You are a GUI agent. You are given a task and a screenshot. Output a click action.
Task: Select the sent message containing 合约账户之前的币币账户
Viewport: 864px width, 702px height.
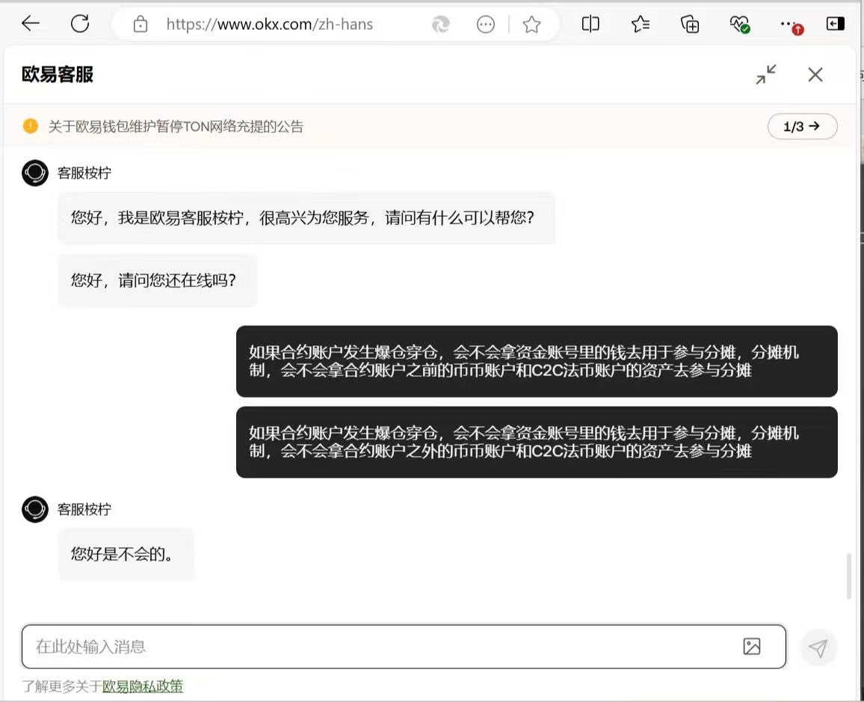pyautogui.click(x=537, y=362)
